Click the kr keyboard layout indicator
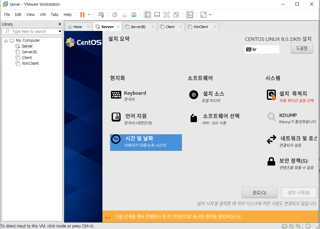 [x=262, y=49]
